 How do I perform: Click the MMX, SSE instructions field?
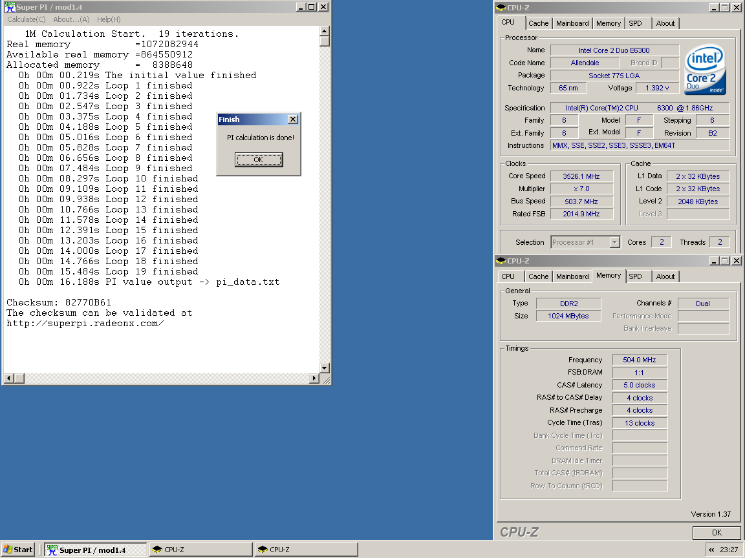tap(640, 146)
